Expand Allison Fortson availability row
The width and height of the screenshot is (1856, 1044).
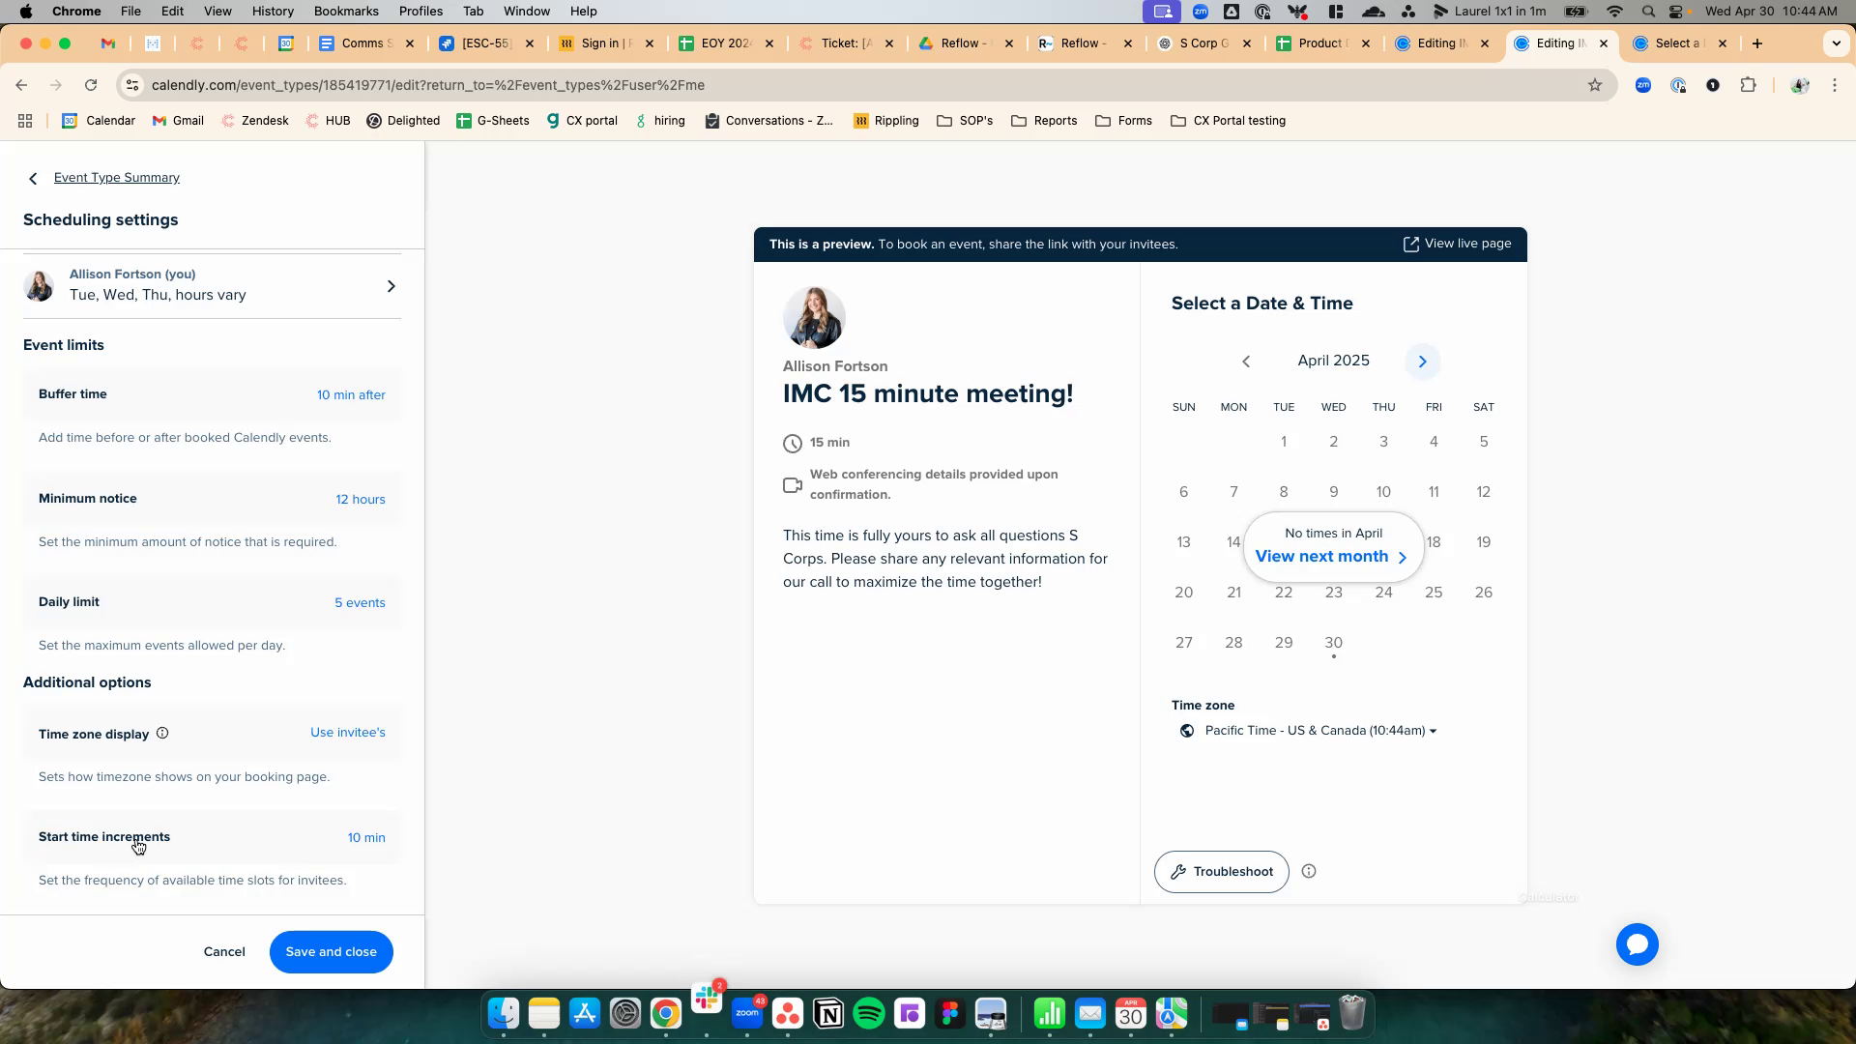[x=391, y=286]
